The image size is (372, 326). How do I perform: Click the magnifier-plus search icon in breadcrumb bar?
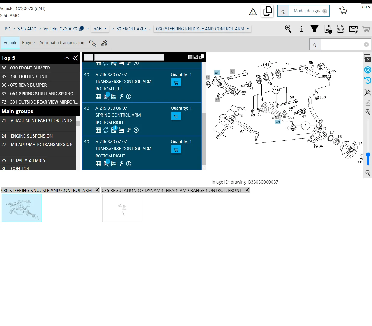[x=288, y=29]
